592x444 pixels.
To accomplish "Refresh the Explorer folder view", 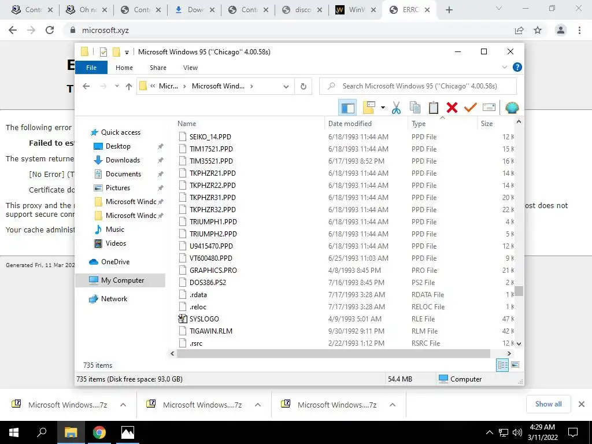I will pyautogui.click(x=303, y=87).
